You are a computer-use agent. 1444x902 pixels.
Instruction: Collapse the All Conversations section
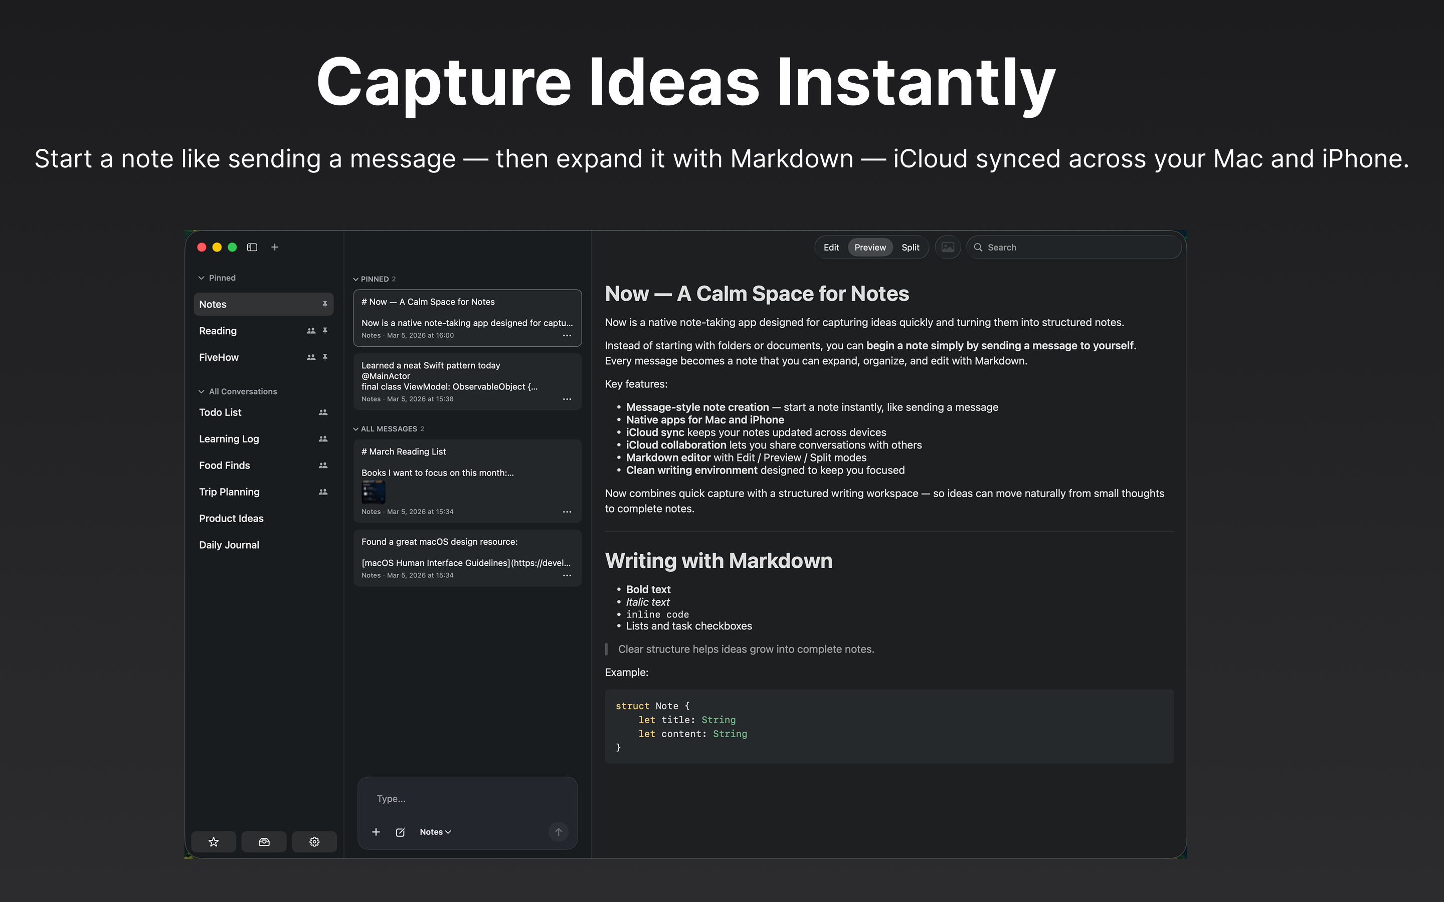tap(202, 391)
